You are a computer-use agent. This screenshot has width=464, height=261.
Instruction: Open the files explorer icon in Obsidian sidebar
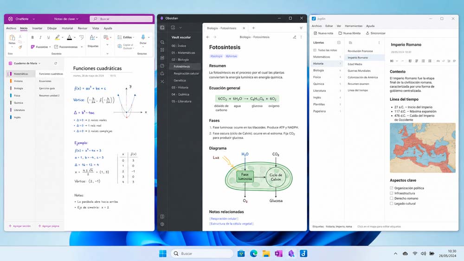click(x=162, y=27)
